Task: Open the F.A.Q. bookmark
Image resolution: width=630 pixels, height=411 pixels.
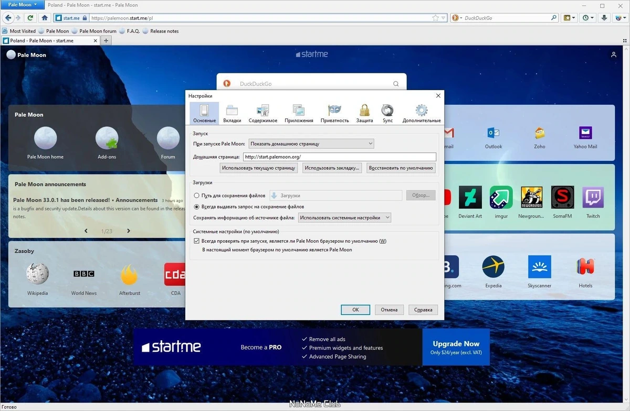Action: coord(129,31)
